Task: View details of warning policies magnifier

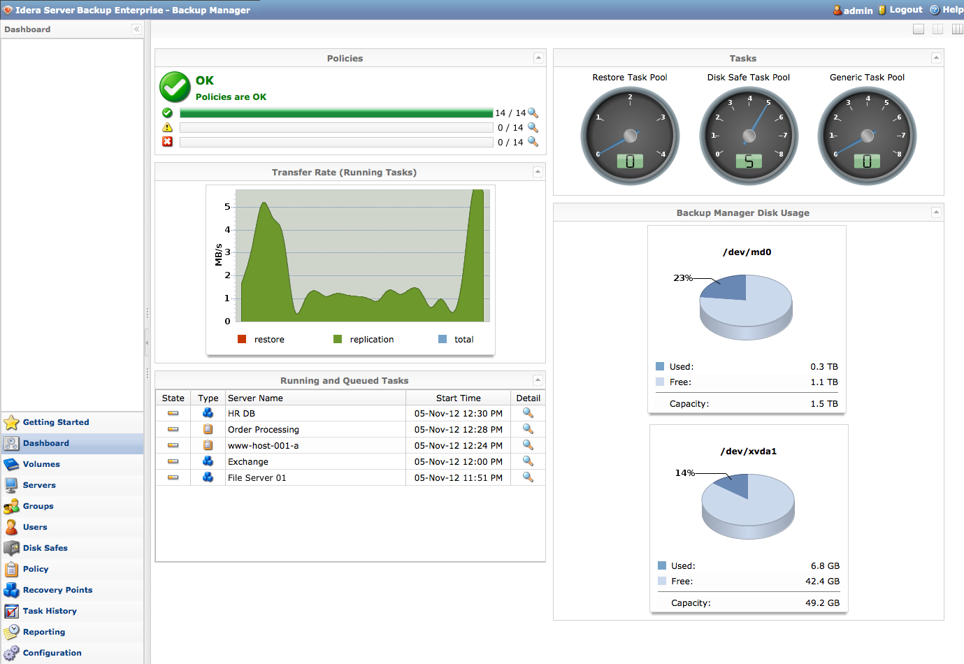Action: point(533,127)
